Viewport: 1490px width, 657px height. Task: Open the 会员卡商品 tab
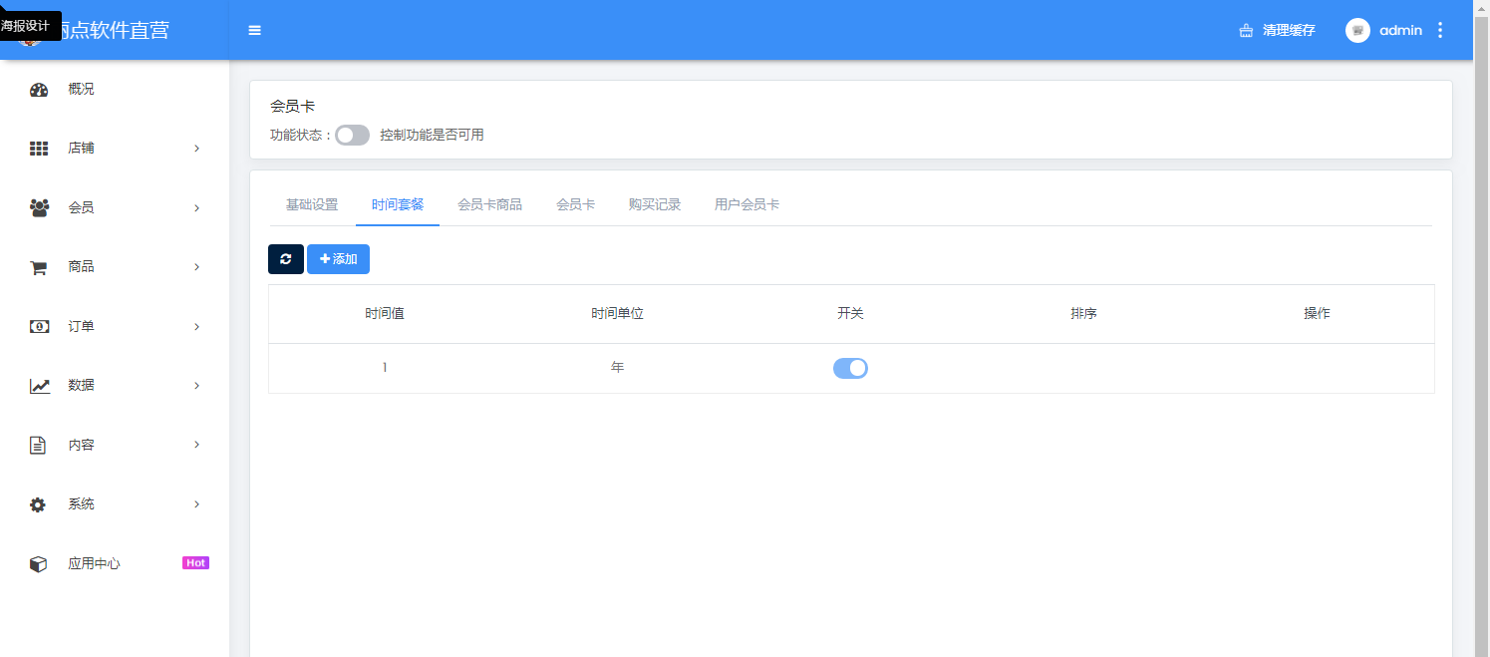[x=489, y=204]
